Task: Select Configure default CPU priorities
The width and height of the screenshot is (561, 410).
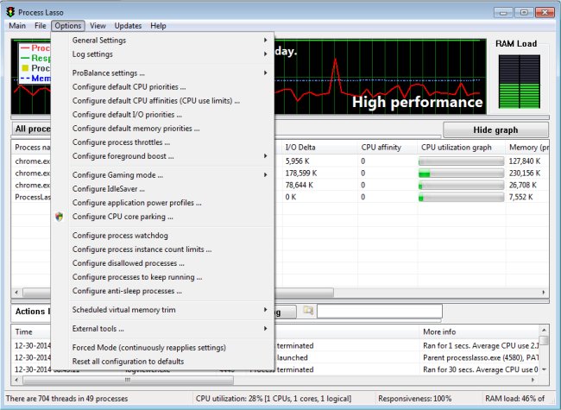Action: point(129,87)
